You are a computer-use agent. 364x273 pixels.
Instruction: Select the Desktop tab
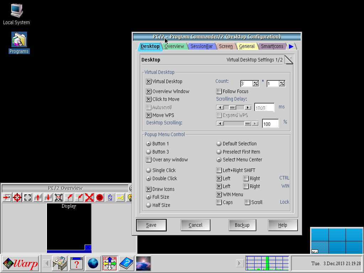click(150, 46)
